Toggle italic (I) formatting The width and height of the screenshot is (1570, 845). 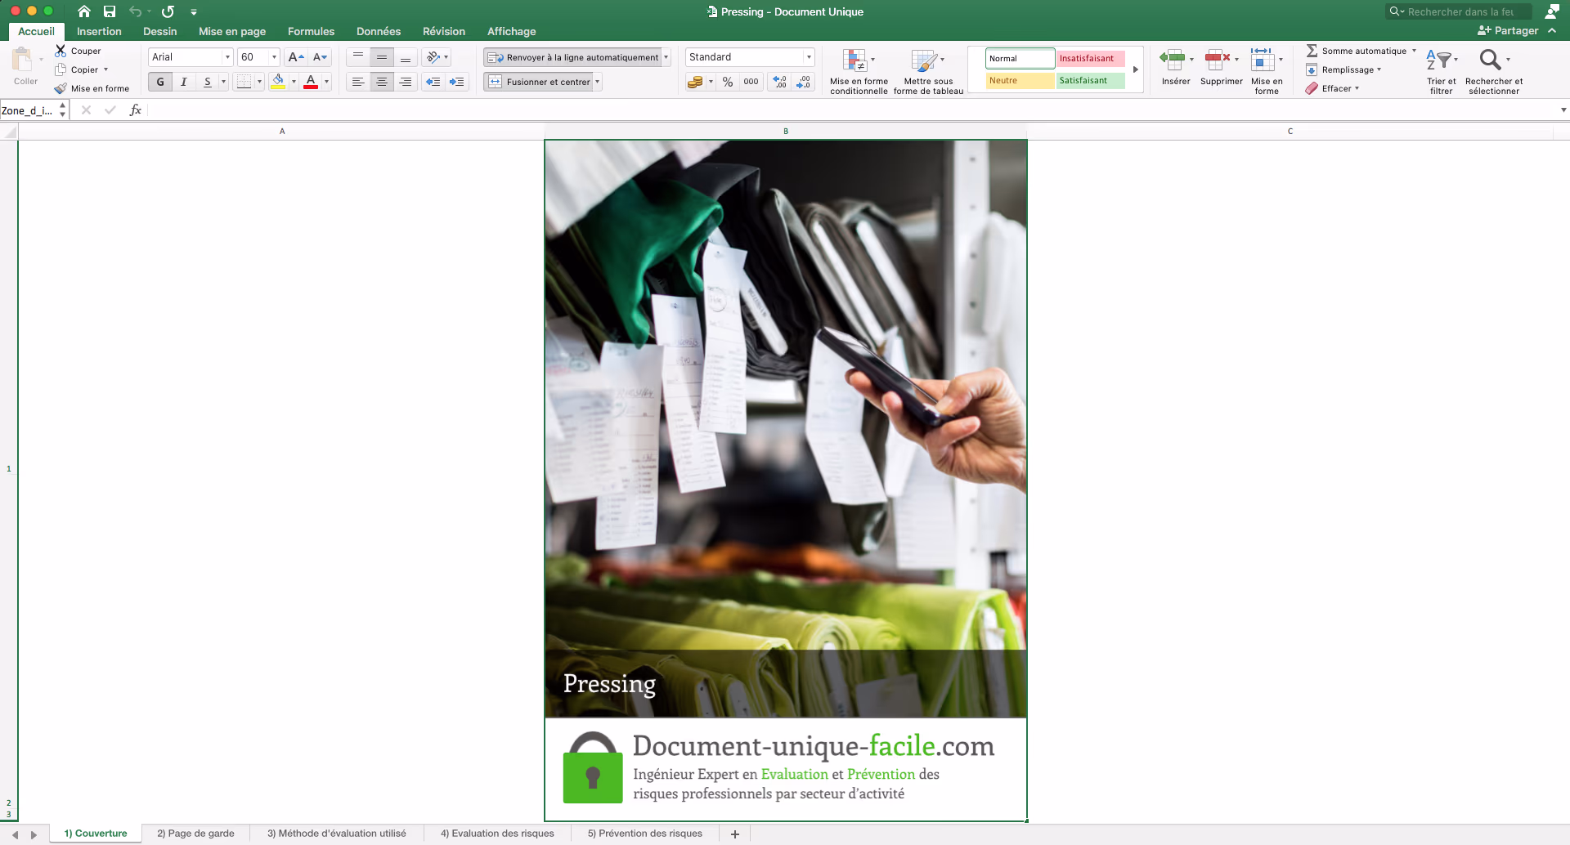pos(184,82)
